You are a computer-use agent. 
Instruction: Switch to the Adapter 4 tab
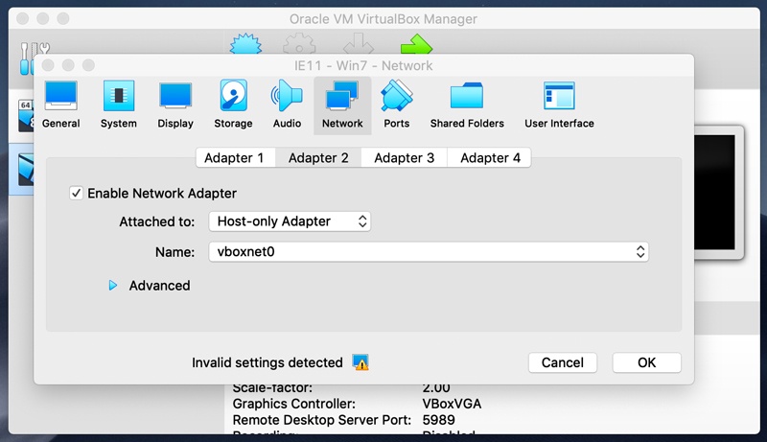[490, 158]
